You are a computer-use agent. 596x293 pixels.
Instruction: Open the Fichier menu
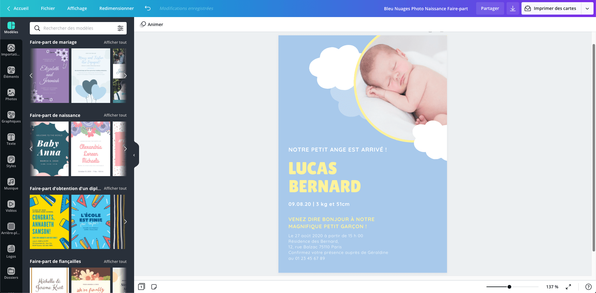point(48,8)
